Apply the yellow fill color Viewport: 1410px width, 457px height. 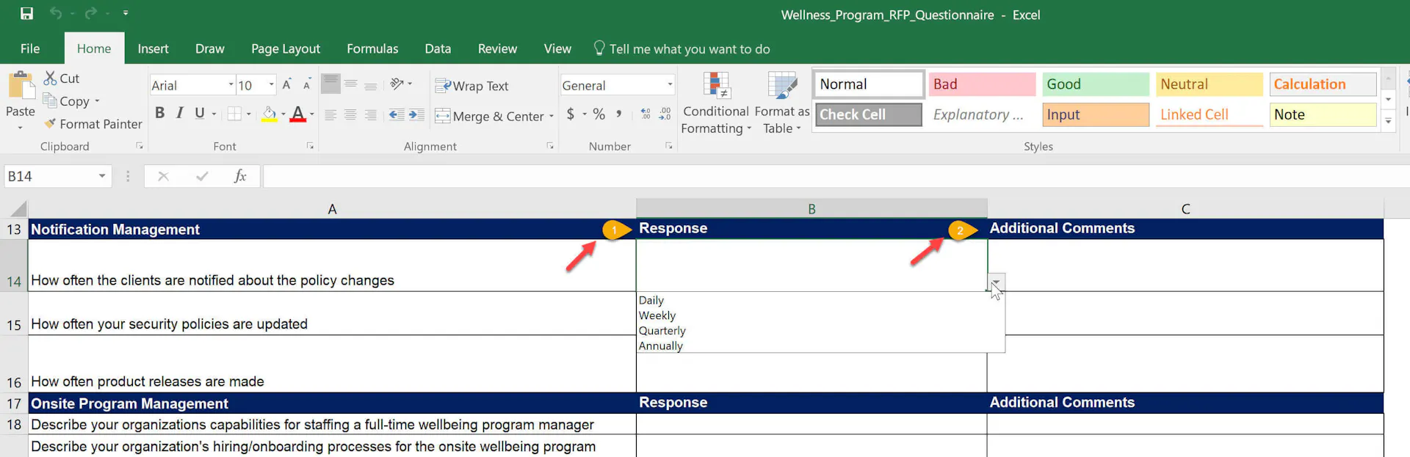click(x=270, y=114)
